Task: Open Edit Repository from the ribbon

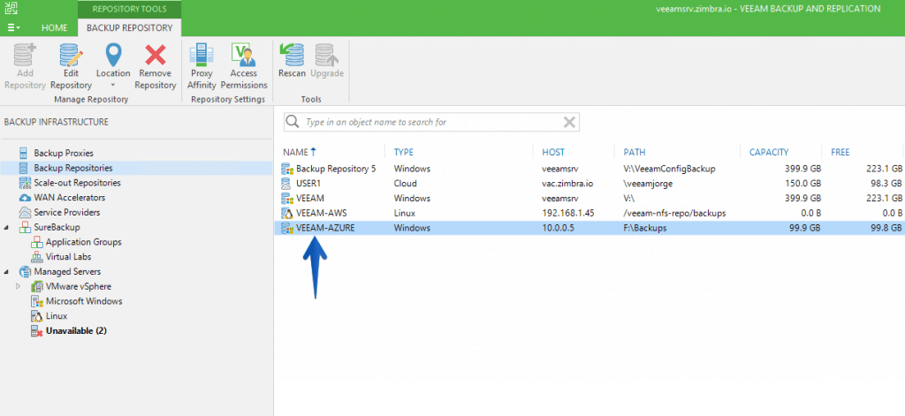Action: click(71, 66)
